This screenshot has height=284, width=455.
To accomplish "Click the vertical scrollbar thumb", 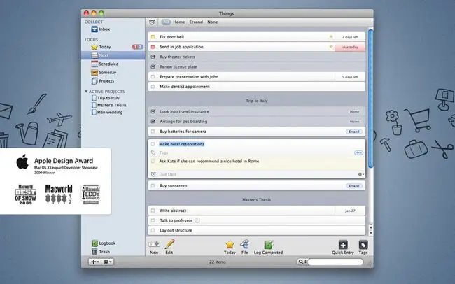I will click(x=370, y=98).
